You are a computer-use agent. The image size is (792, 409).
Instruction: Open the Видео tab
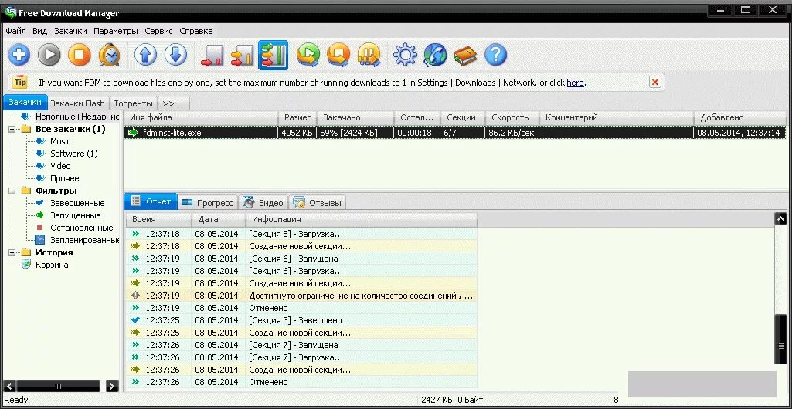pos(263,203)
